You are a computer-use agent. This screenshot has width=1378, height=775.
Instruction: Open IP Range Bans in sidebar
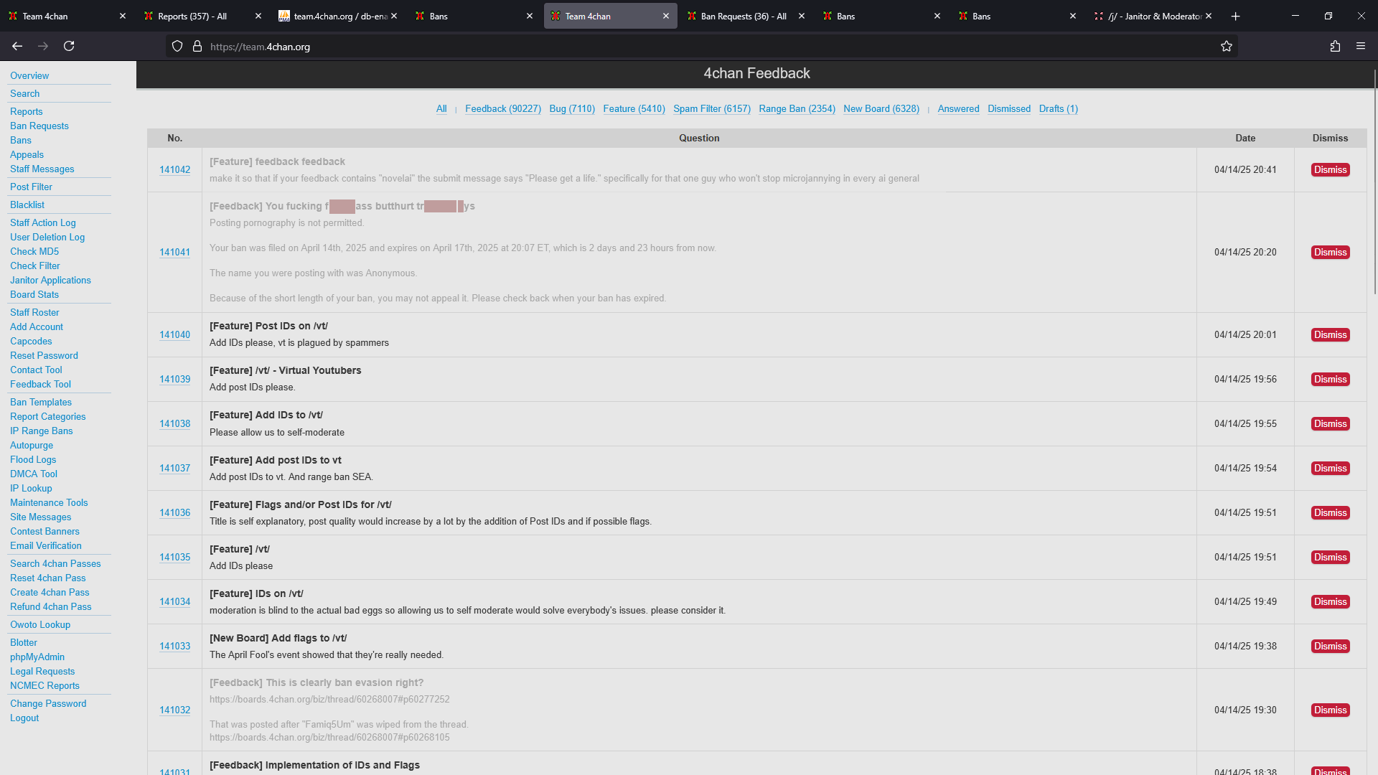click(x=42, y=431)
